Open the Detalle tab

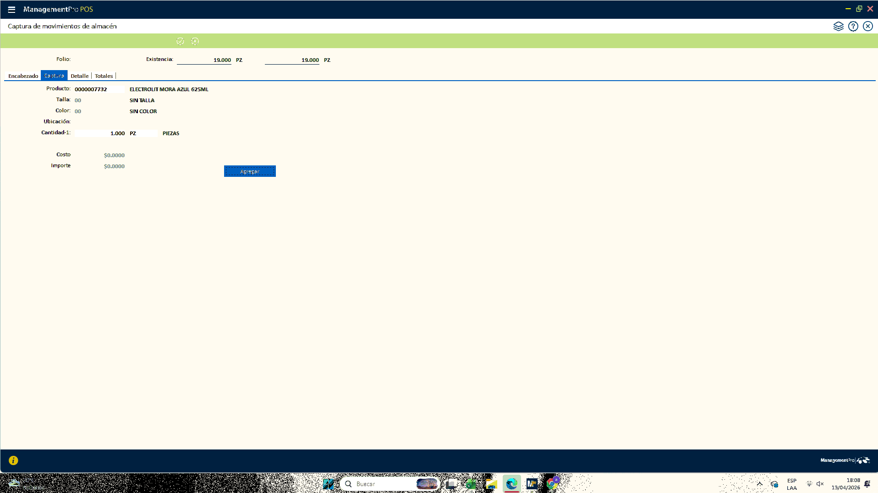coord(79,76)
